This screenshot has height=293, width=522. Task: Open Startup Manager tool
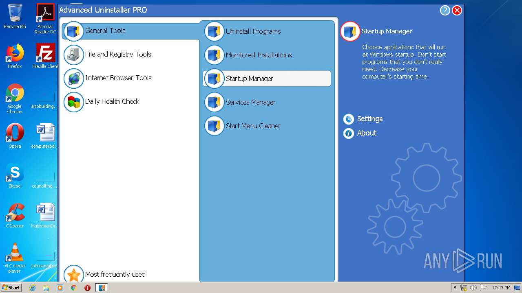tap(267, 79)
